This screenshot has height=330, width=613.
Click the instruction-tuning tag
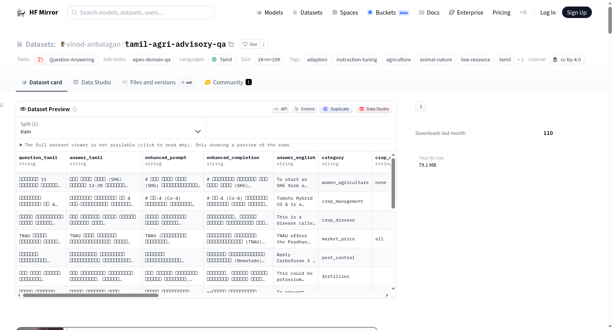357,59
